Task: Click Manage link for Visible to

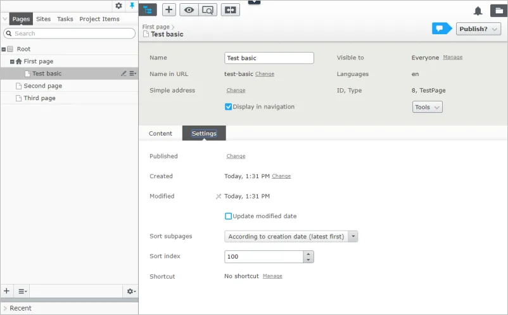Action: point(453,58)
